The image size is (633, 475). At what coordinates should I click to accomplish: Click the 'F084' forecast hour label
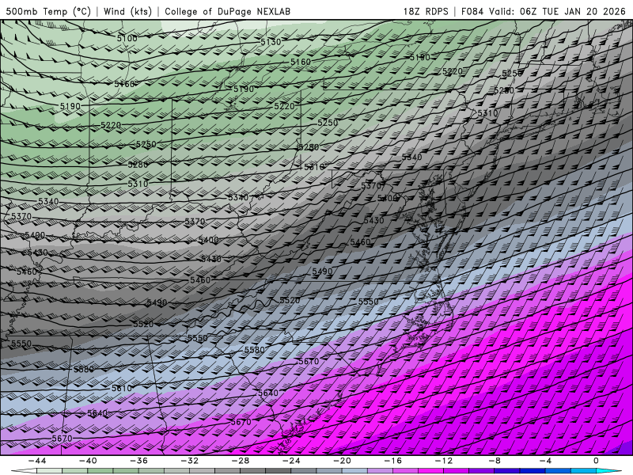click(x=472, y=11)
